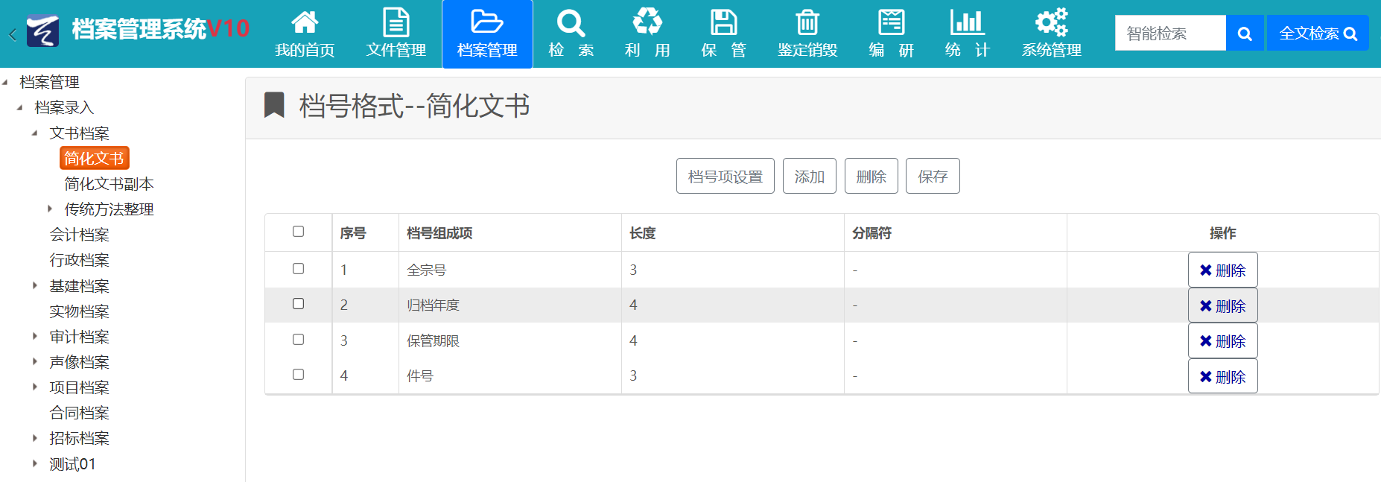
Task: Tick the checkbox for 归档年度 row
Action: point(298,304)
